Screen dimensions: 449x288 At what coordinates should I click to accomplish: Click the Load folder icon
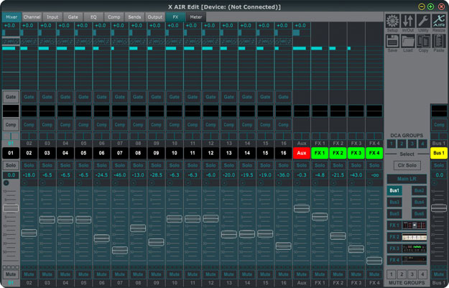tap(408, 41)
